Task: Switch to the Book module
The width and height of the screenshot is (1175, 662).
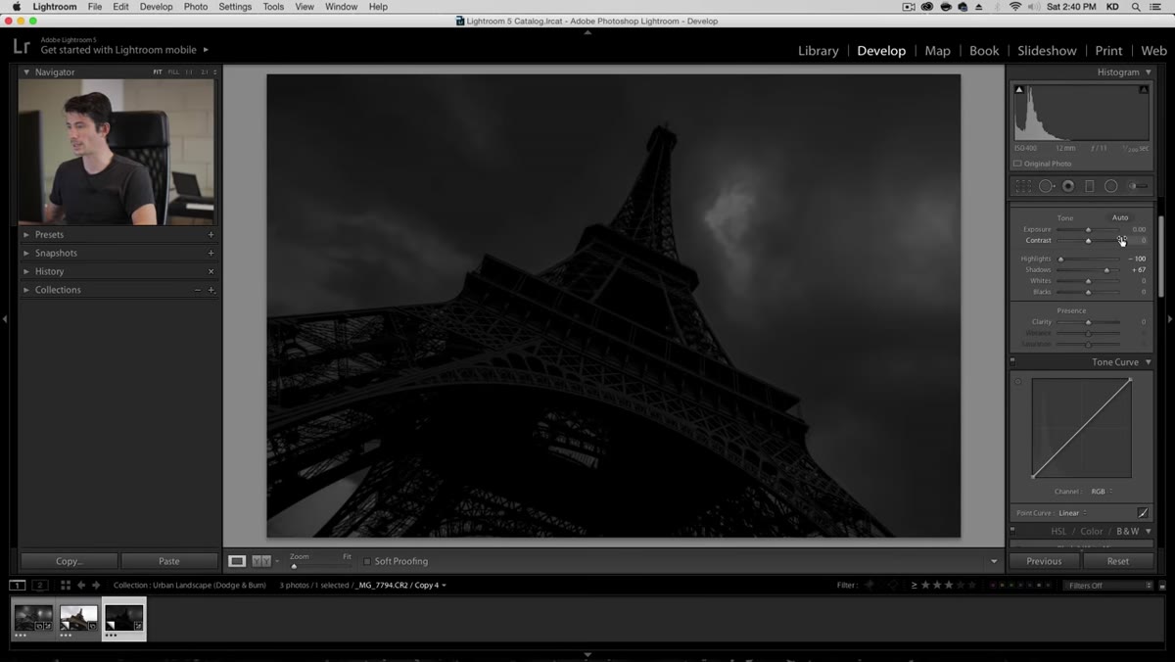Action: (x=984, y=51)
